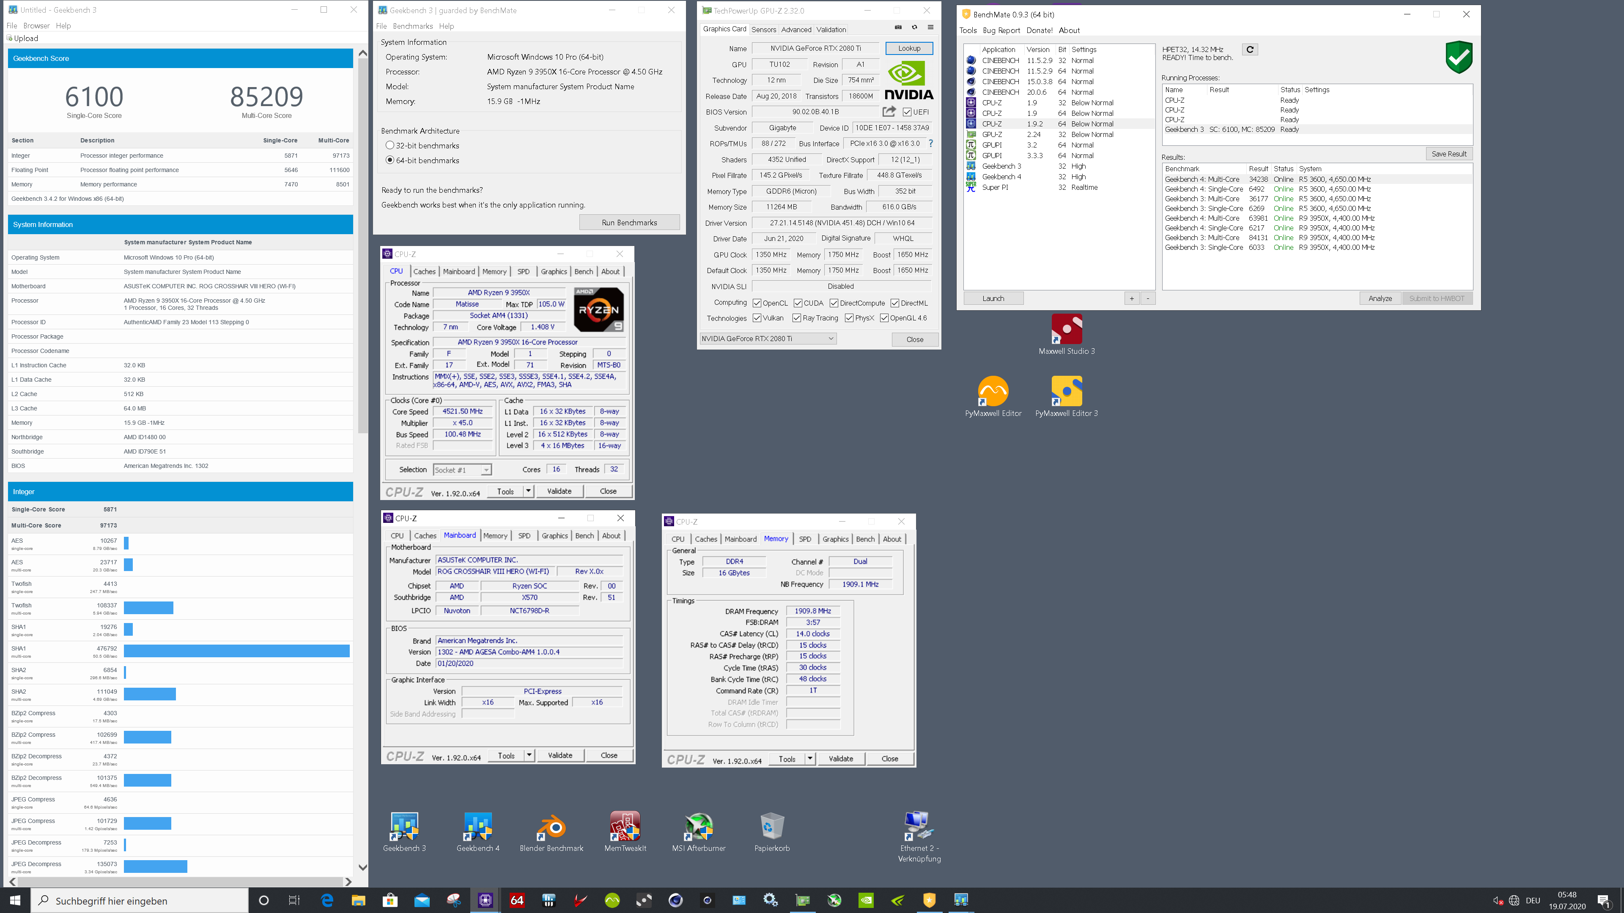The height and width of the screenshot is (913, 1624).
Task: Open the Blender Benchmark desktop shortcut
Action: 551,832
